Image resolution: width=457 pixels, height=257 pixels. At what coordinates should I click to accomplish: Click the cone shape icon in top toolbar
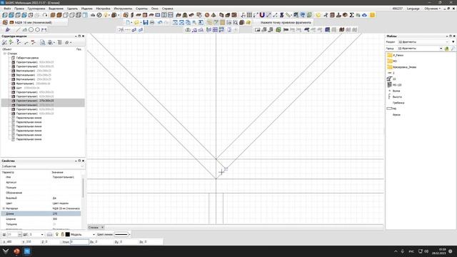click(x=214, y=15)
